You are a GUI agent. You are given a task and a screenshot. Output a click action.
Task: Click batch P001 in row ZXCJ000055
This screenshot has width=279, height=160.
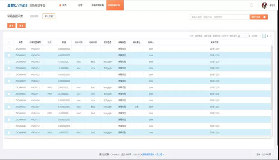pyautogui.click(x=50, y=94)
